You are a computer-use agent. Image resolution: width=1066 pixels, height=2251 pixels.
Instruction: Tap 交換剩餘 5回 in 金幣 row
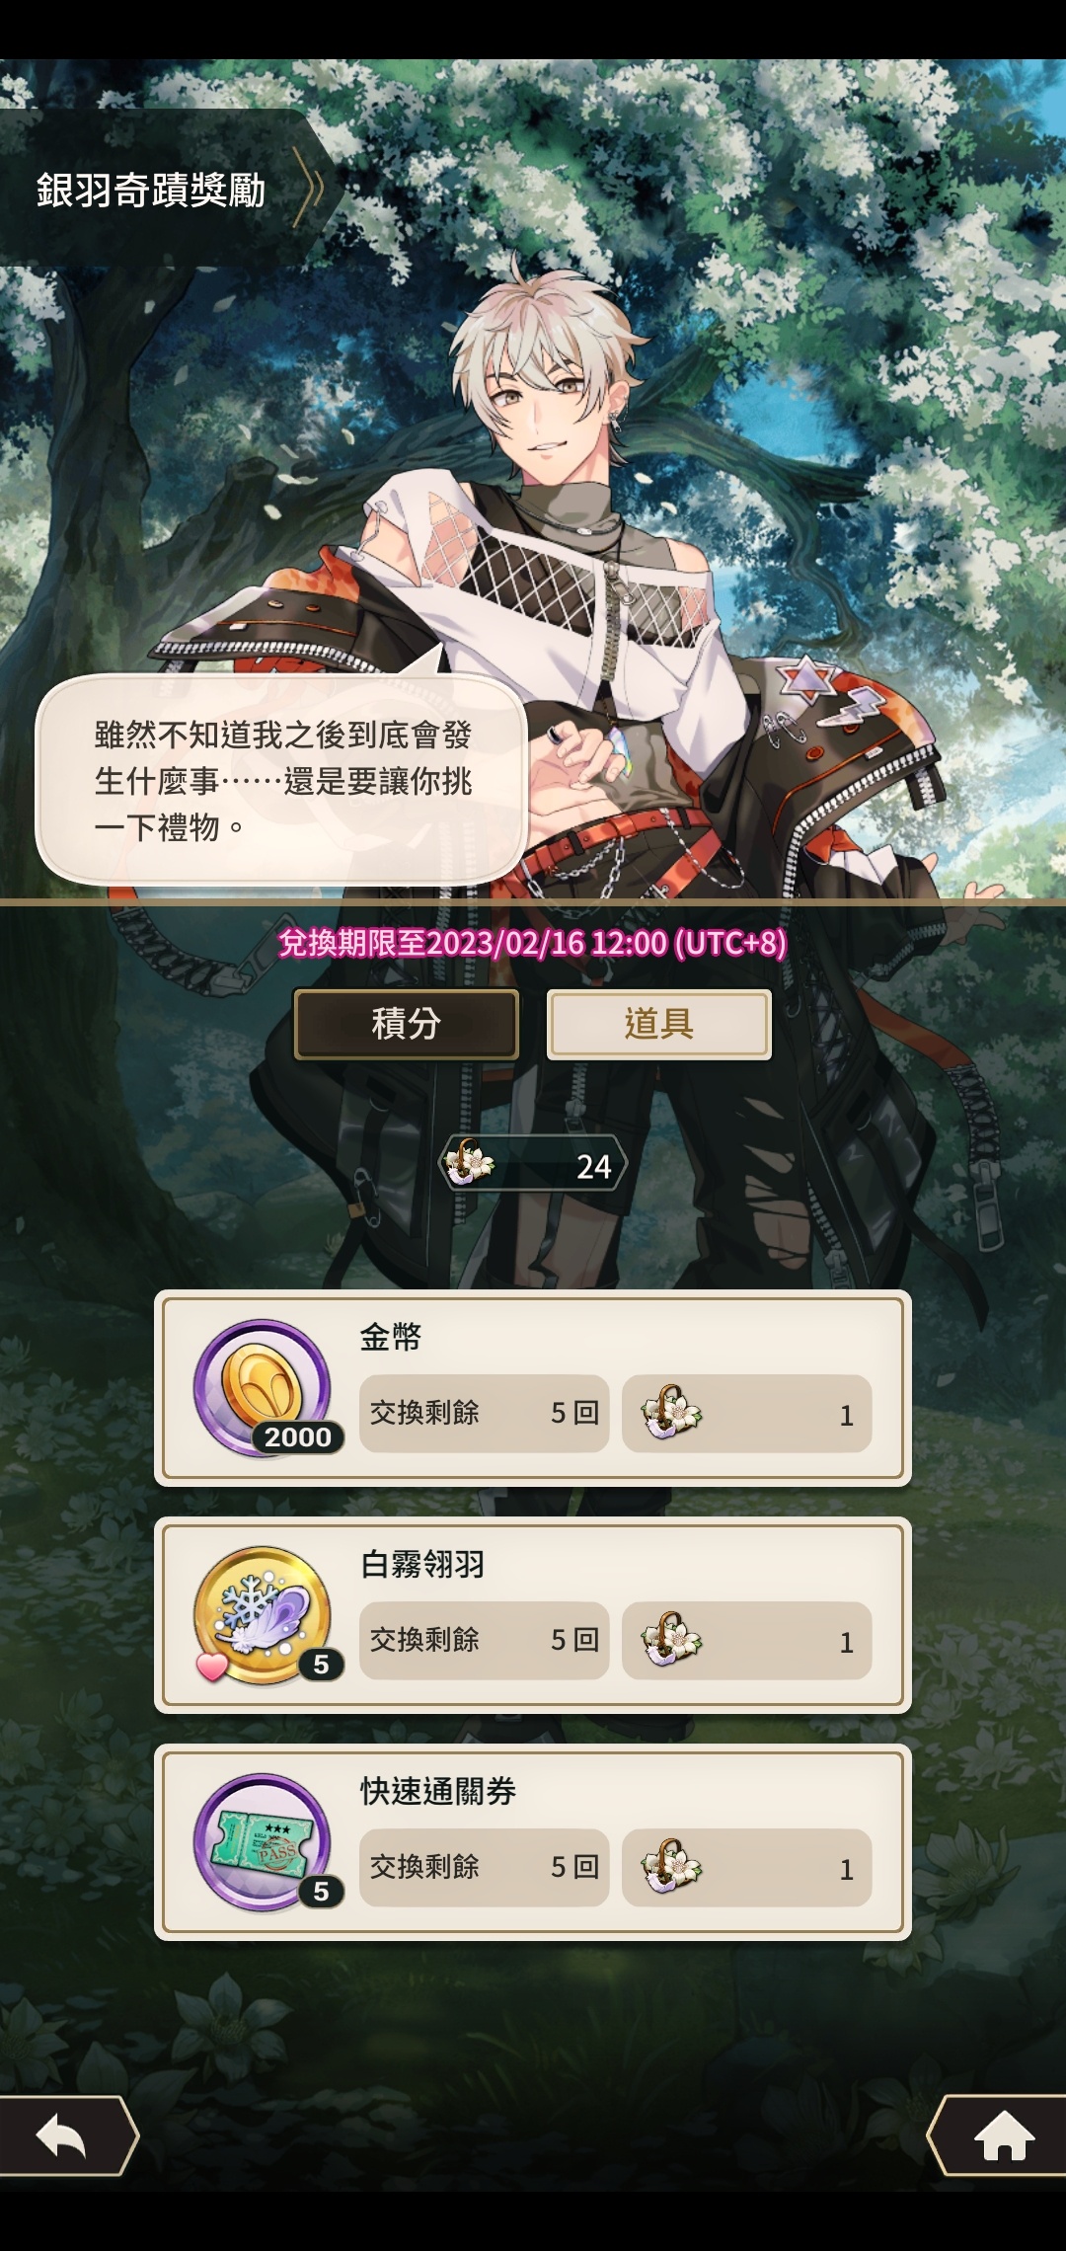pyautogui.click(x=485, y=1413)
